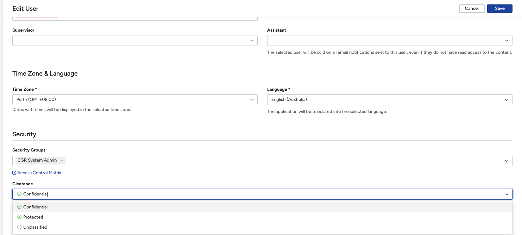Click the Confidential option's green icon

pos(19,207)
